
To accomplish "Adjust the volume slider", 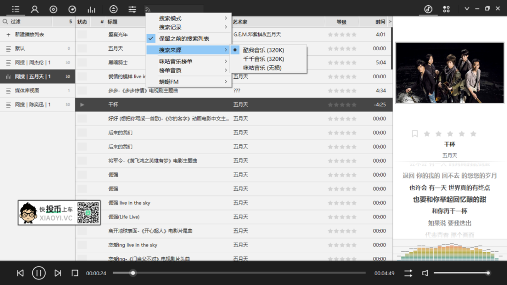I will (x=461, y=273).
